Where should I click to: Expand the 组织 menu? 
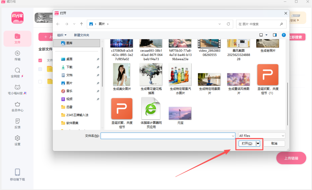click(62, 35)
